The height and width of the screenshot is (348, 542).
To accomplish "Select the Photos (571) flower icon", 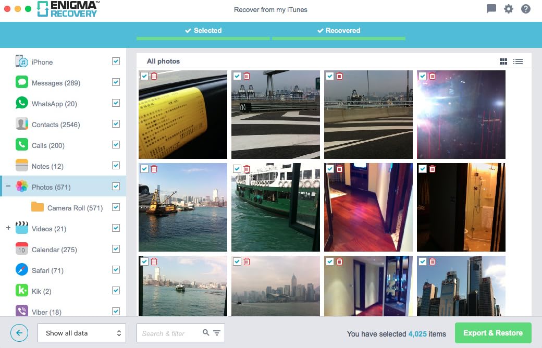I will coord(22,187).
